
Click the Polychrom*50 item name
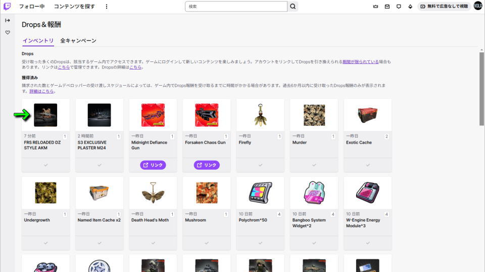coord(253,220)
